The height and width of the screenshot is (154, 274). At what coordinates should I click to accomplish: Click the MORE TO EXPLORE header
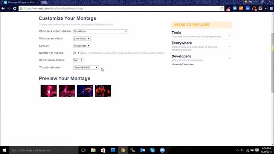pos(202,25)
